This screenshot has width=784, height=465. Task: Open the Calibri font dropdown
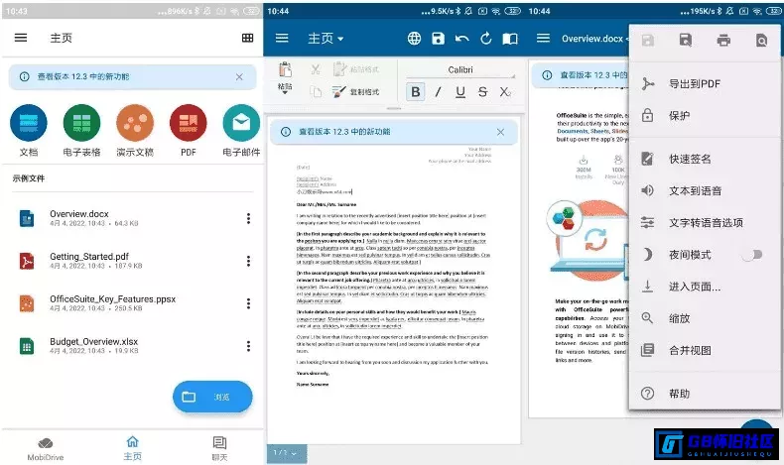460,70
